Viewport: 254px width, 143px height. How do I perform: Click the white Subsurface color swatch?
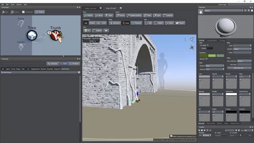231,94
